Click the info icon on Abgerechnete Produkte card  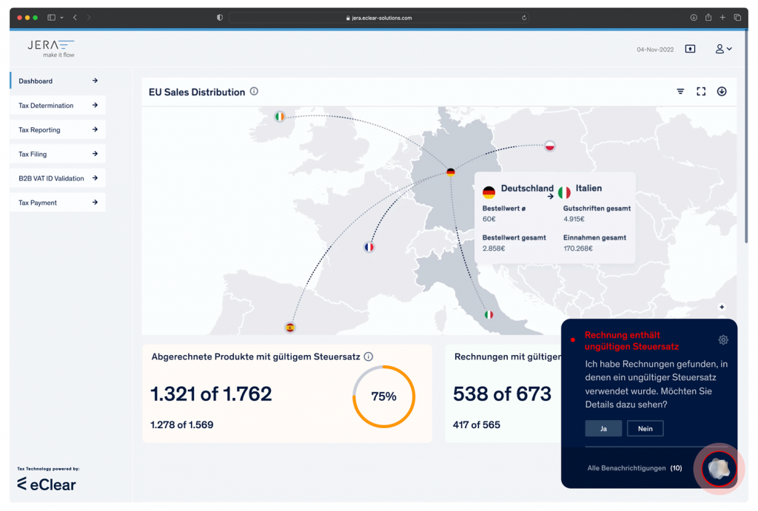pyautogui.click(x=368, y=356)
